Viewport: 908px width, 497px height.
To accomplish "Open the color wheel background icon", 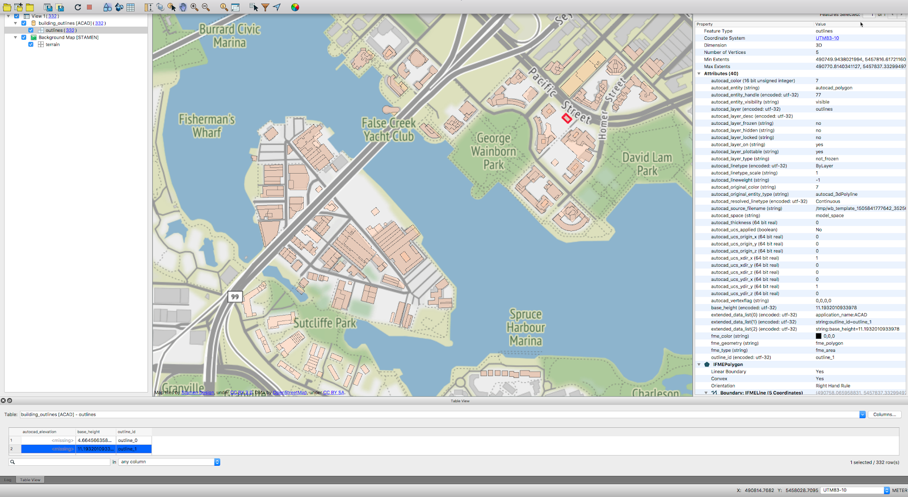I will (295, 7).
